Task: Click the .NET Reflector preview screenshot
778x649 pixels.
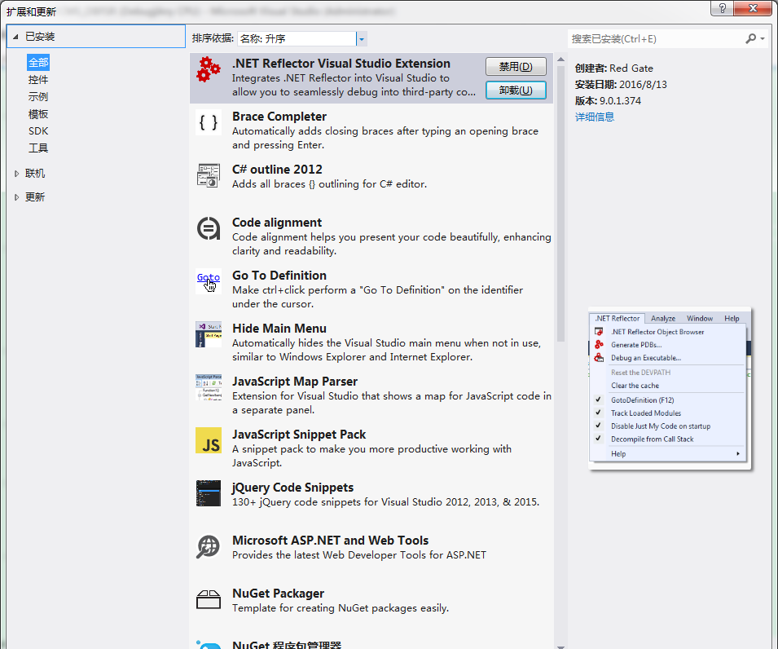Action: click(x=670, y=388)
